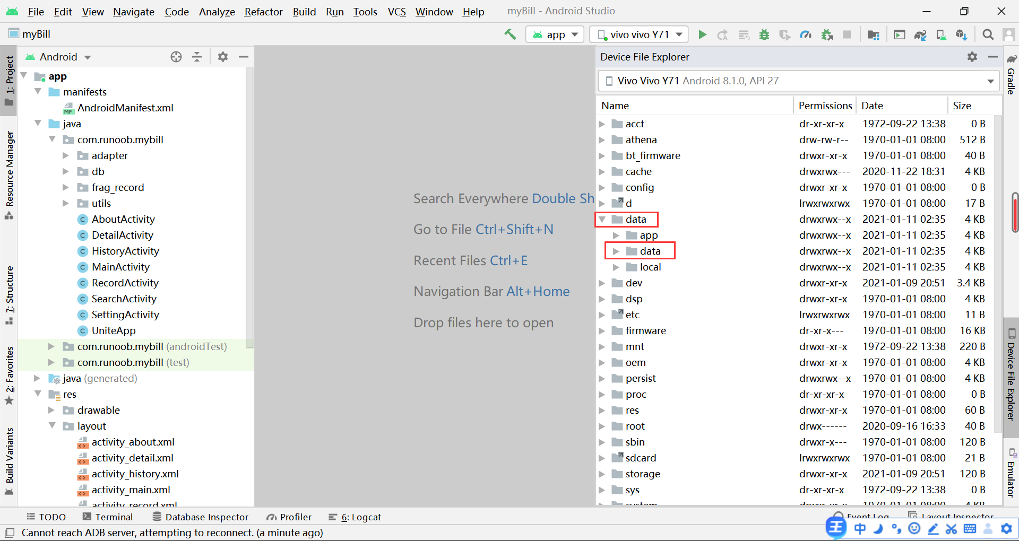1019x541 pixels.
Task: Open the vivo vivo Y71 device dropdown
Action: [x=639, y=34]
